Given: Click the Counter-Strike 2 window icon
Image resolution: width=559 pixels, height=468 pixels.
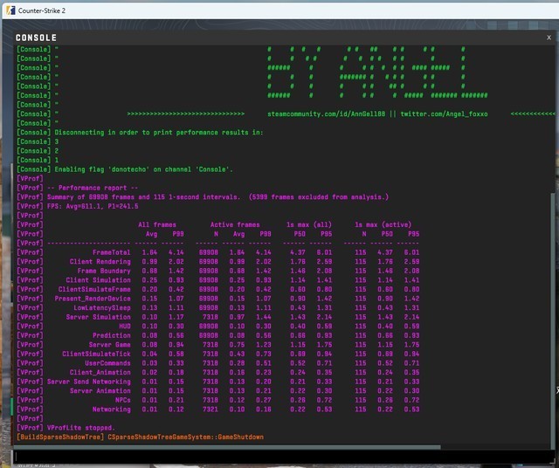Looking at the screenshot, I should (8, 9).
